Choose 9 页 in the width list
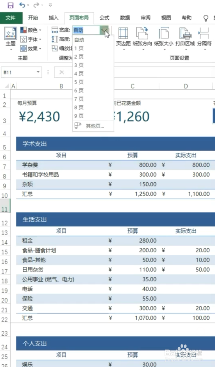215x367 pixels. click(93, 116)
